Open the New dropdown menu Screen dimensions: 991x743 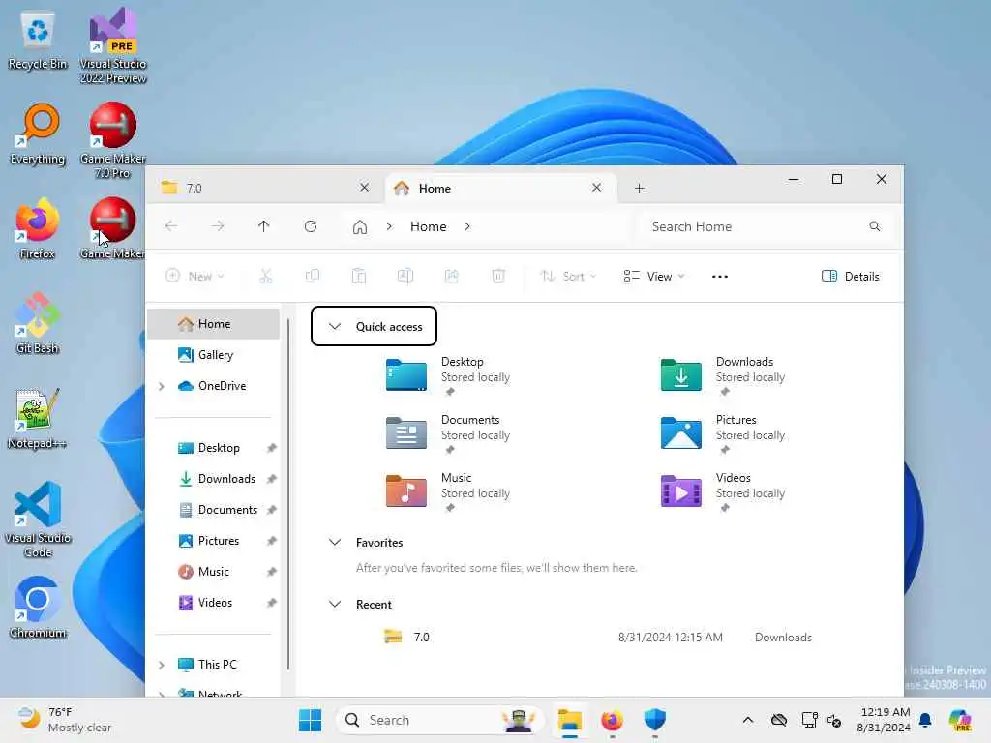(x=195, y=276)
